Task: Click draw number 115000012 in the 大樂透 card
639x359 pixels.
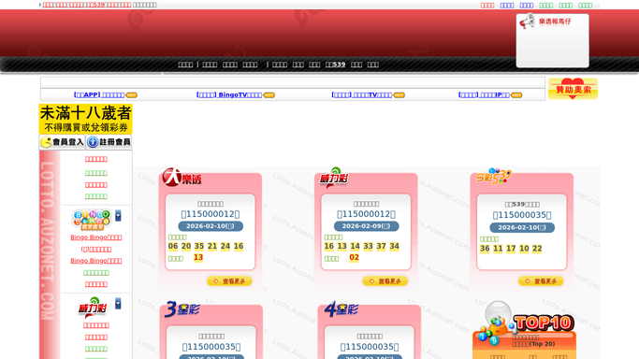Action: coord(211,214)
